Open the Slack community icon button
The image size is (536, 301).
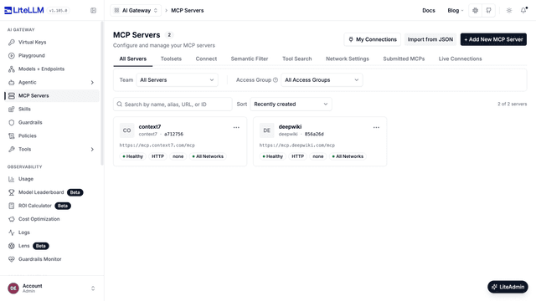click(475, 11)
